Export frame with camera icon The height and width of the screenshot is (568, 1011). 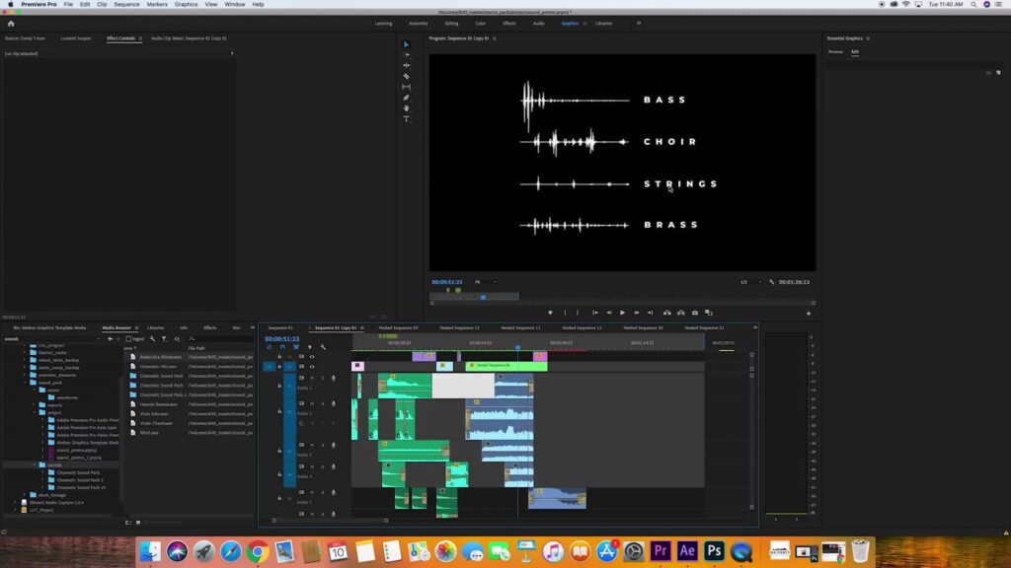pos(695,313)
